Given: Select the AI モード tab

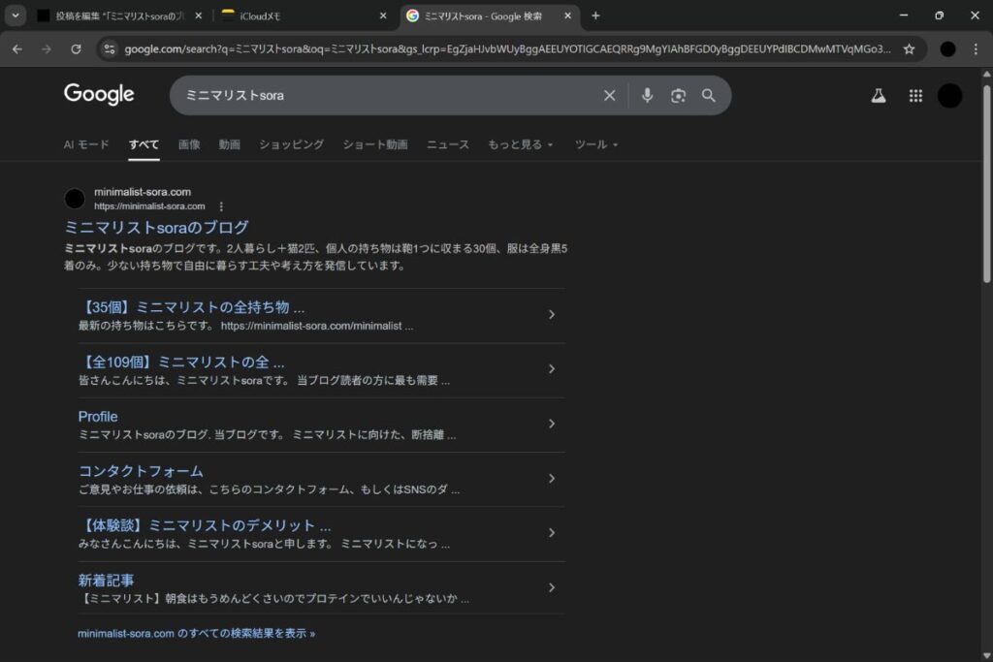Looking at the screenshot, I should (x=86, y=144).
